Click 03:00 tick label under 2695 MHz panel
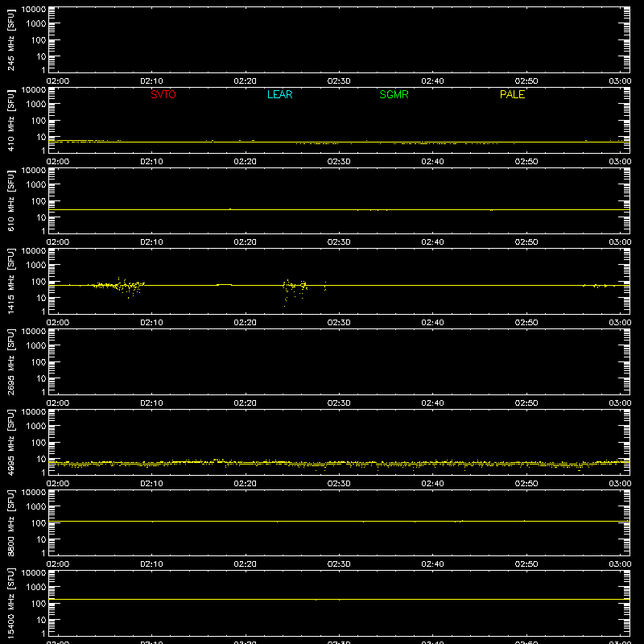The image size is (644, 644). coord(620,403)
